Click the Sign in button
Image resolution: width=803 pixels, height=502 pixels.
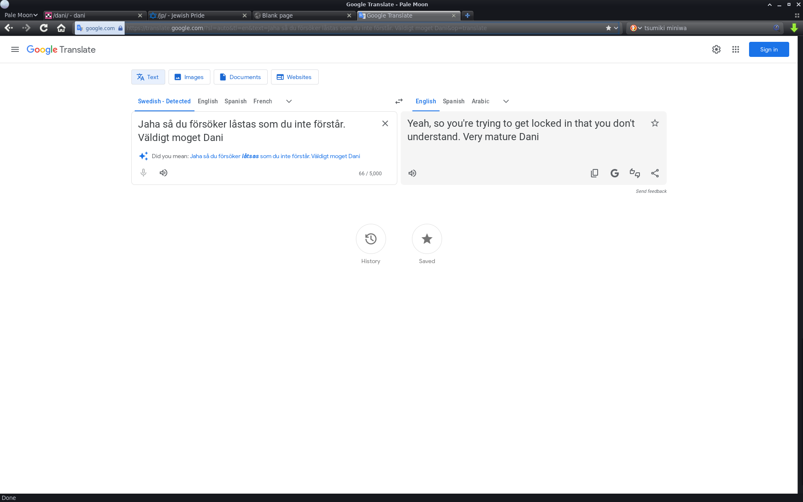(x=769, y=49)
